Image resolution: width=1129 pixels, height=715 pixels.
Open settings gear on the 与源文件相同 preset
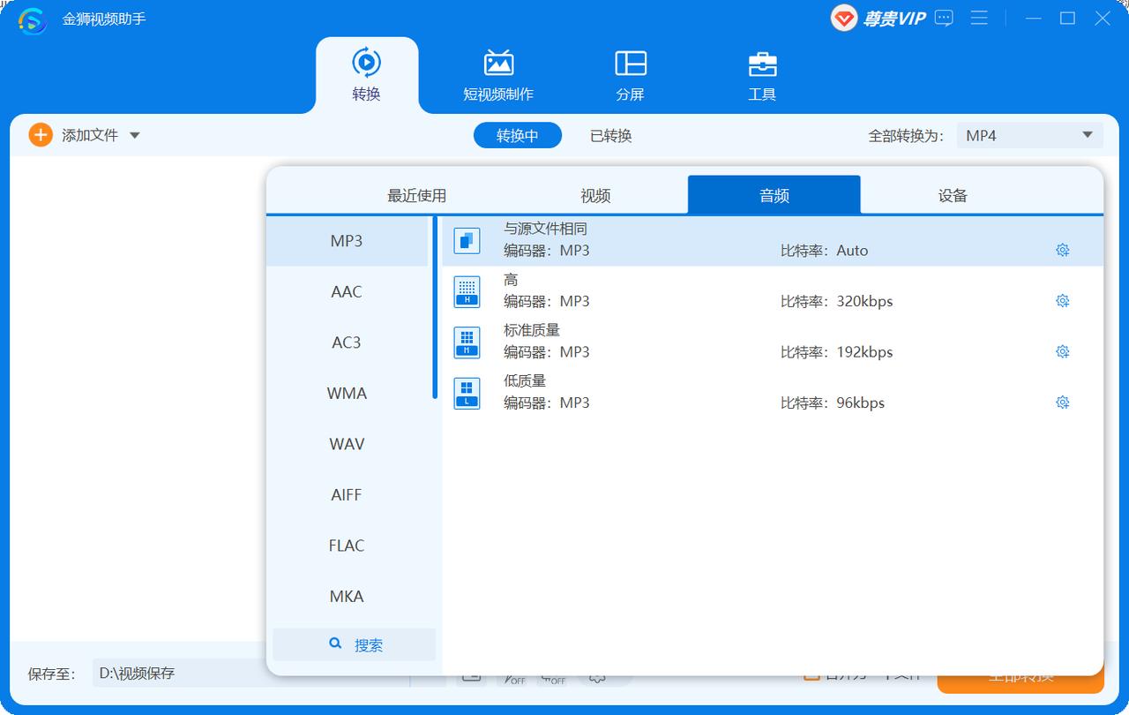tap(1062, 250)
